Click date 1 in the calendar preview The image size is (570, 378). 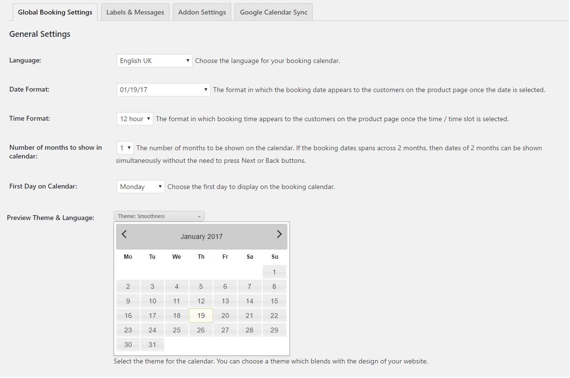click(x=274, y=271)
